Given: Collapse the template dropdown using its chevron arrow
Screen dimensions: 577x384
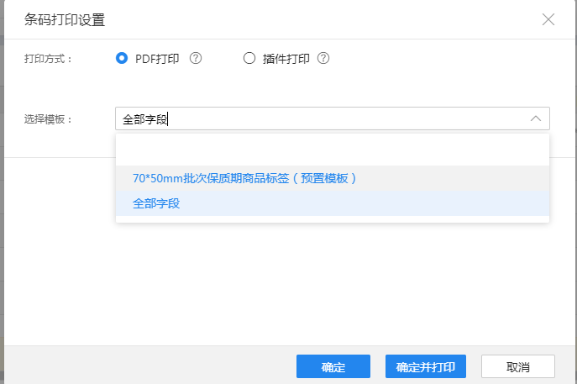Looking at the screenshot, I should click(535, 118).
